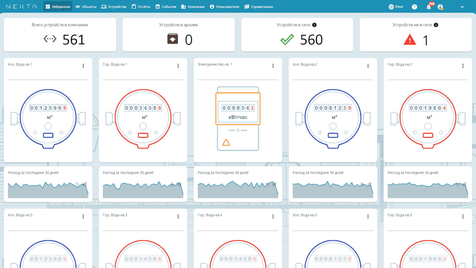Switch to line chart under Хол. Вода кв.1
The width and height of the screenshot is (476, 268).
(77, 184)
